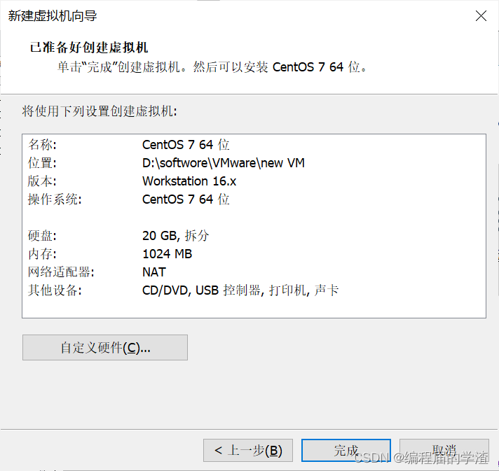
Task: Select the 名称 value CentOS 7 64 位
Action: (186, 145)
